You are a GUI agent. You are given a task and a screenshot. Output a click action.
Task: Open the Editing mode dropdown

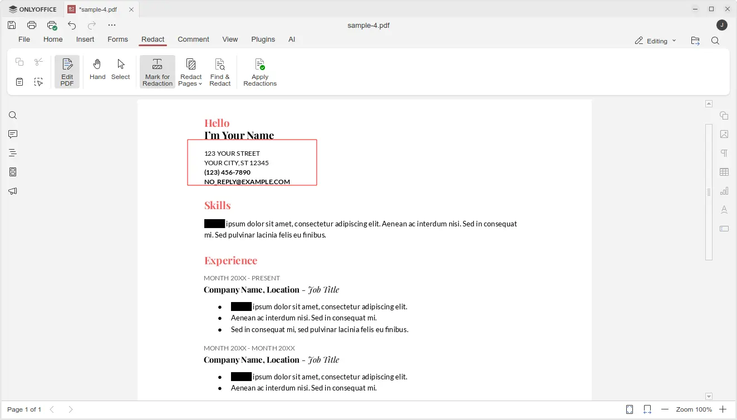click(x=656, y=41)
